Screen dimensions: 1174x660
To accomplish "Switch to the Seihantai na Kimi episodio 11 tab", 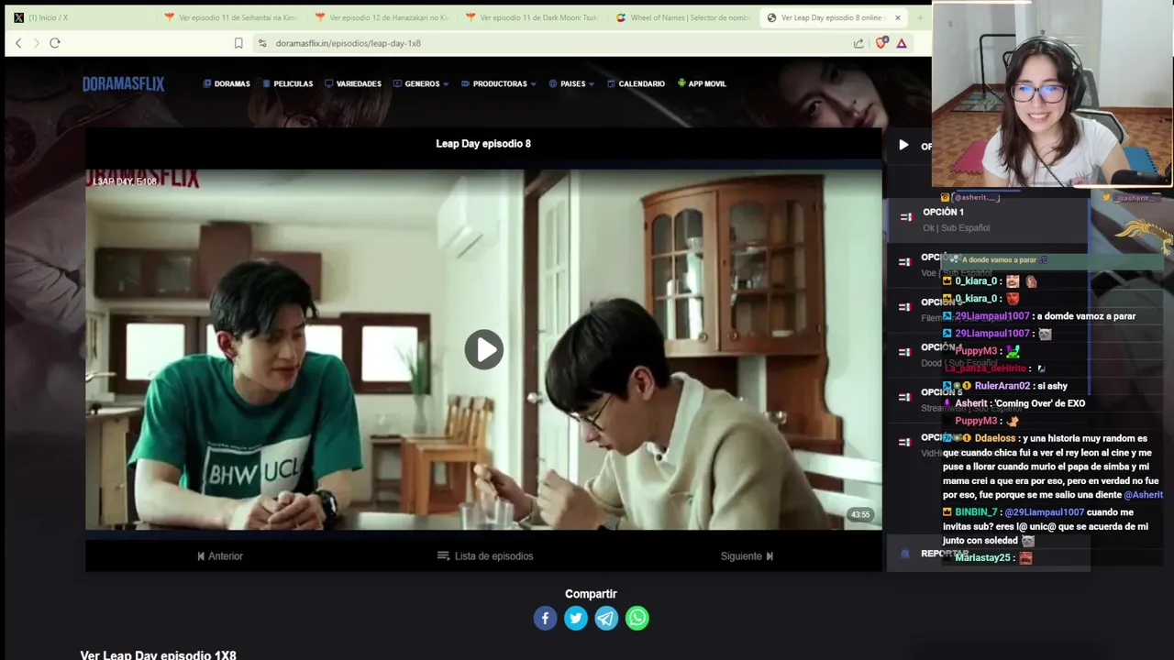I will (230, 17).
